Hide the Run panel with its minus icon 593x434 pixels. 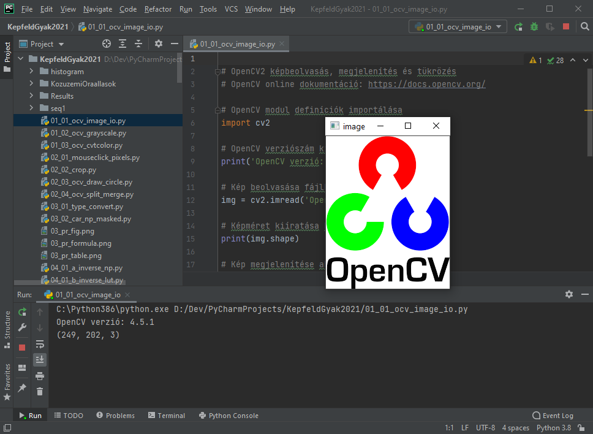585,294
